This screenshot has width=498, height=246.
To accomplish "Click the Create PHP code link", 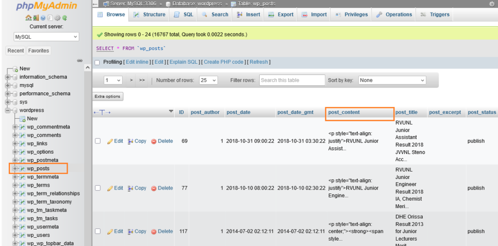I will tap(224, 62).
